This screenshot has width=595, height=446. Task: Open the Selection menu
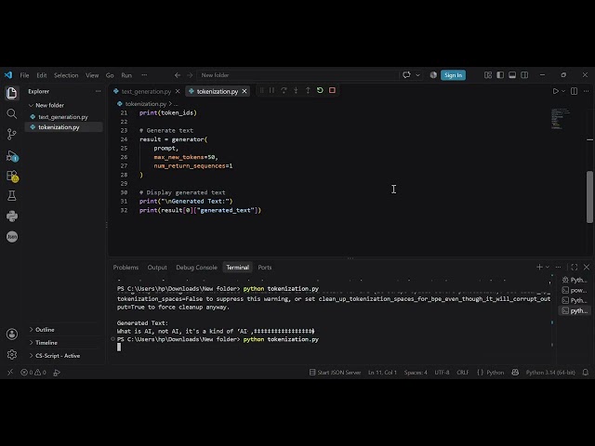pos(66,75)
